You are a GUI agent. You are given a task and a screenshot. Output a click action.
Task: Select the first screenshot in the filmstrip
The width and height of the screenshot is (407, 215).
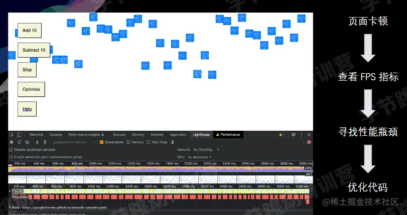coord(17,179)
